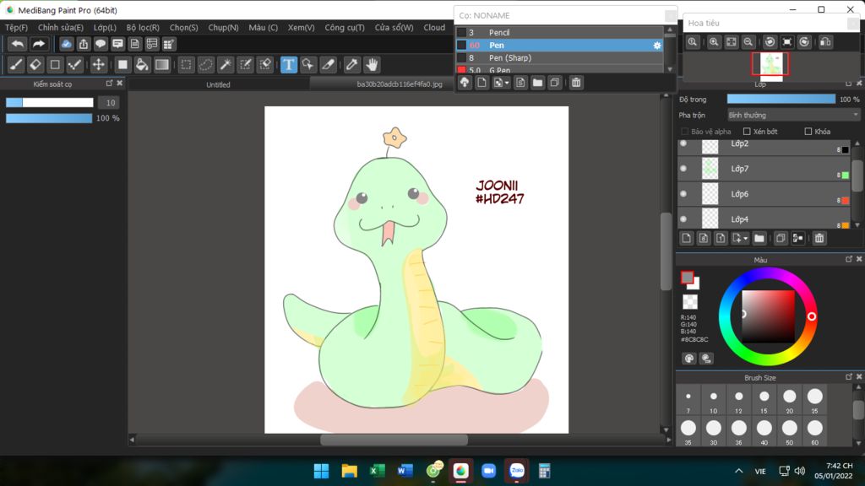
Task: Click the brush size slider
Action: (50, 102)
